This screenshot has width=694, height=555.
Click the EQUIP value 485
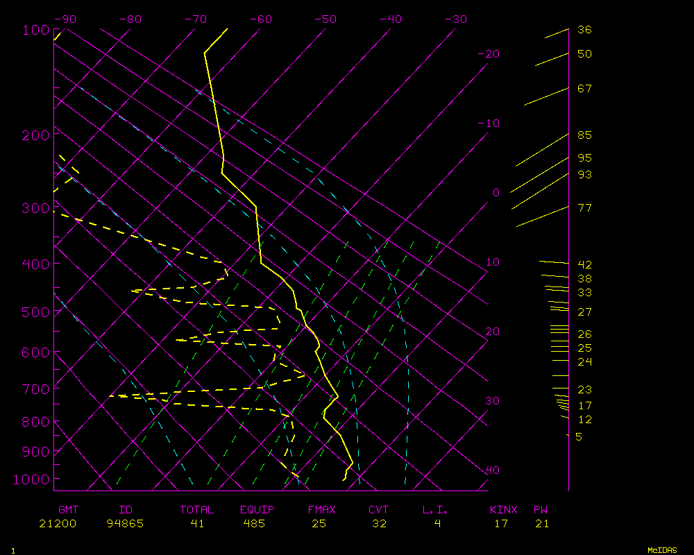[x=254, y=524]
